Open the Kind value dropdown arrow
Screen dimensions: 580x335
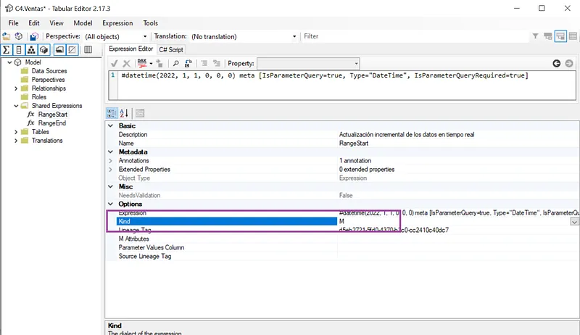574,221
